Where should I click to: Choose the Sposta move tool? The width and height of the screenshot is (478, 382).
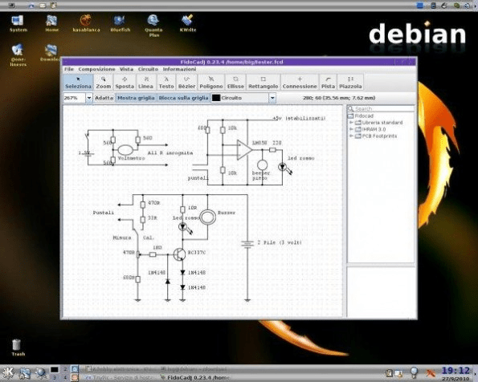125,83
